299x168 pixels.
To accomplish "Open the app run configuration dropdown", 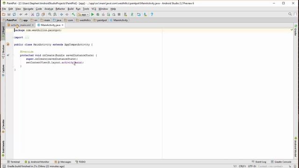I will (x=83, y=14).
